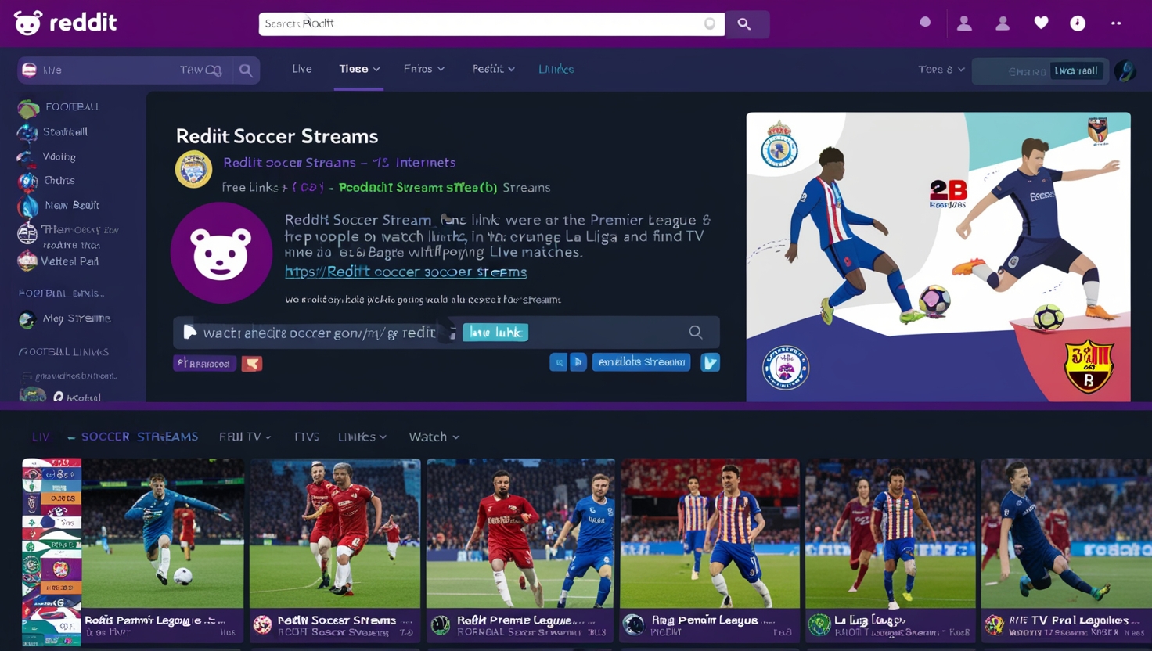The width and height of the screenshot is (1152, 651).
Task: Click the Rediit soccer Streams purple subtitle link
Action: (339, 163)
